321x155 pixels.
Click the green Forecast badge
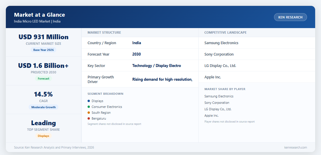[43, 78]
